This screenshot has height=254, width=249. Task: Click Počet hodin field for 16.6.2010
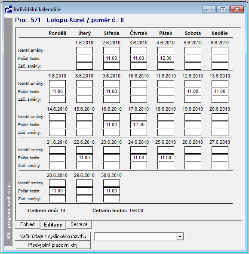pos(111,125)
